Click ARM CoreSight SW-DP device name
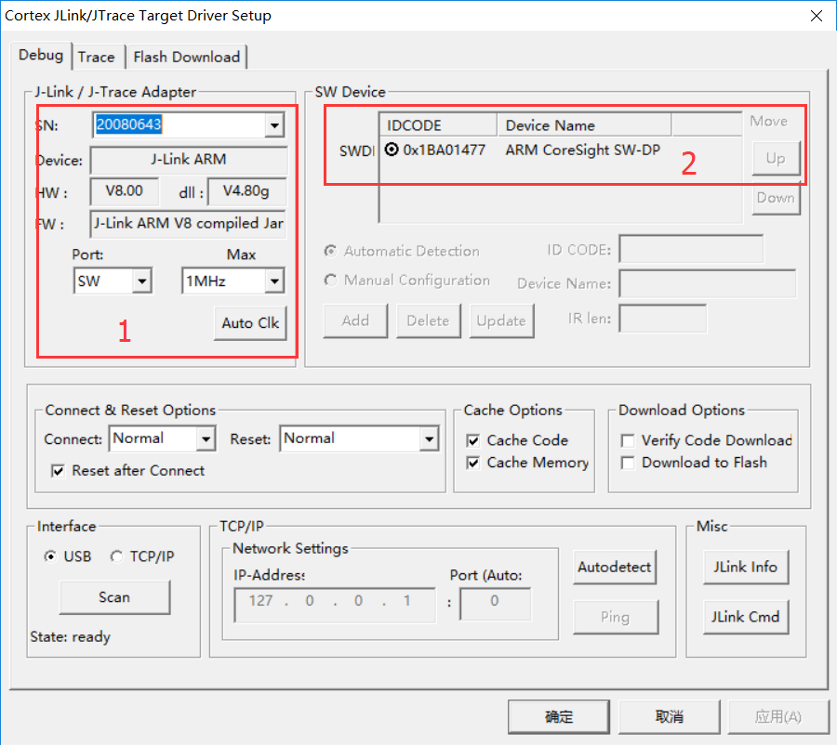 [583, 150]
